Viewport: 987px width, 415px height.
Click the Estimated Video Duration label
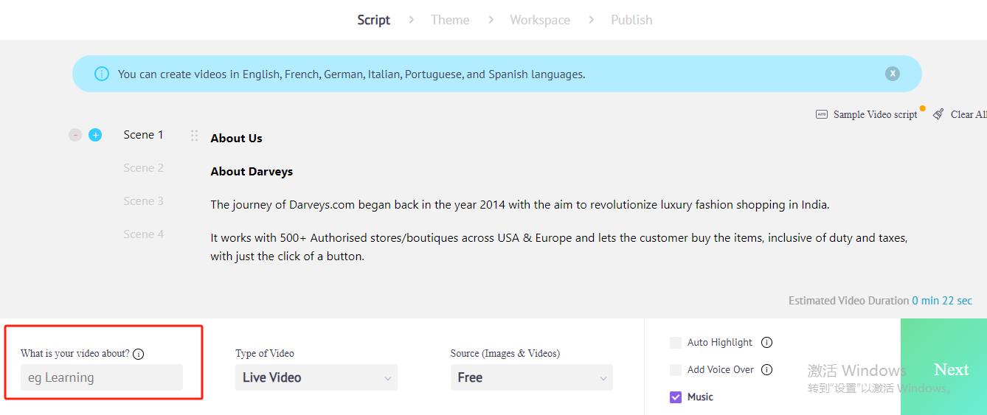coord(848,300)
